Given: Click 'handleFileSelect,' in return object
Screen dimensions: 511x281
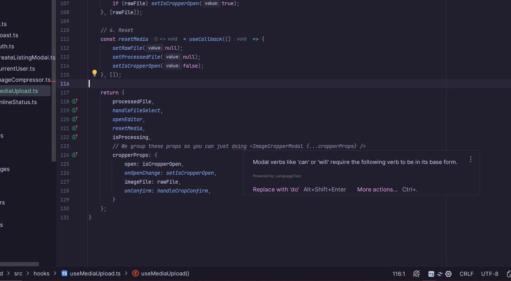Looking at the screenshot, I should pos(138,111).
